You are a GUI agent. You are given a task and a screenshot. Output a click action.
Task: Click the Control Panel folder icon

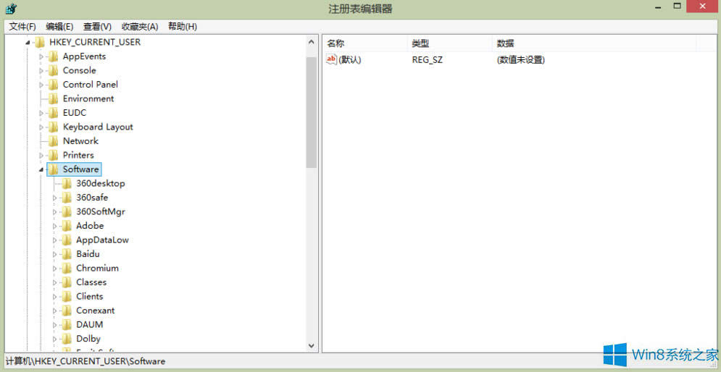pyautogui.click(x=54, y=85)
